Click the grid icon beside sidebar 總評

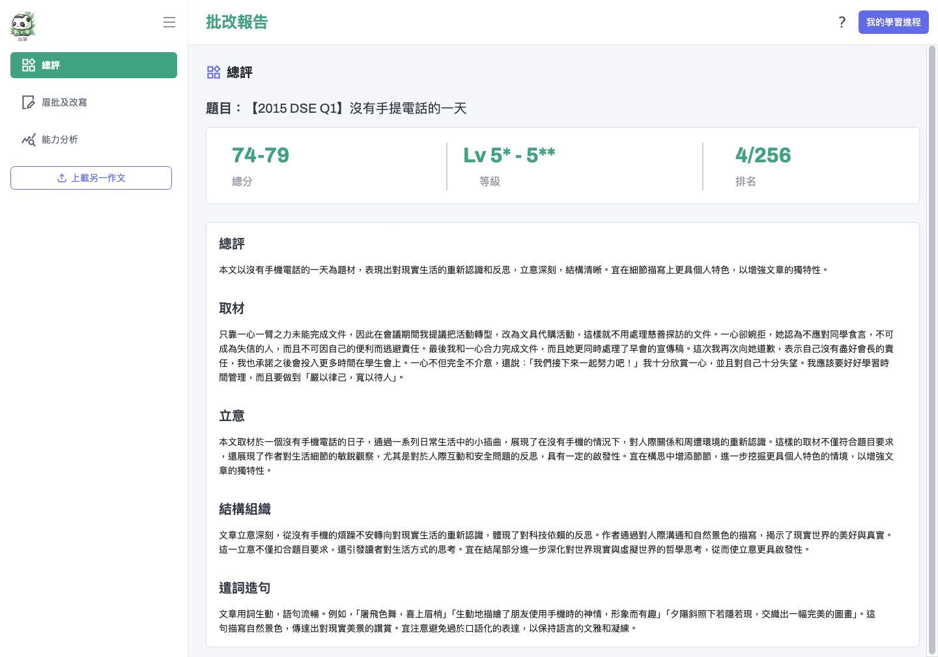(29, 65)
